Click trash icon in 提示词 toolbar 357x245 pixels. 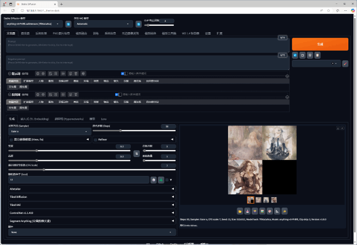point(76,74)
